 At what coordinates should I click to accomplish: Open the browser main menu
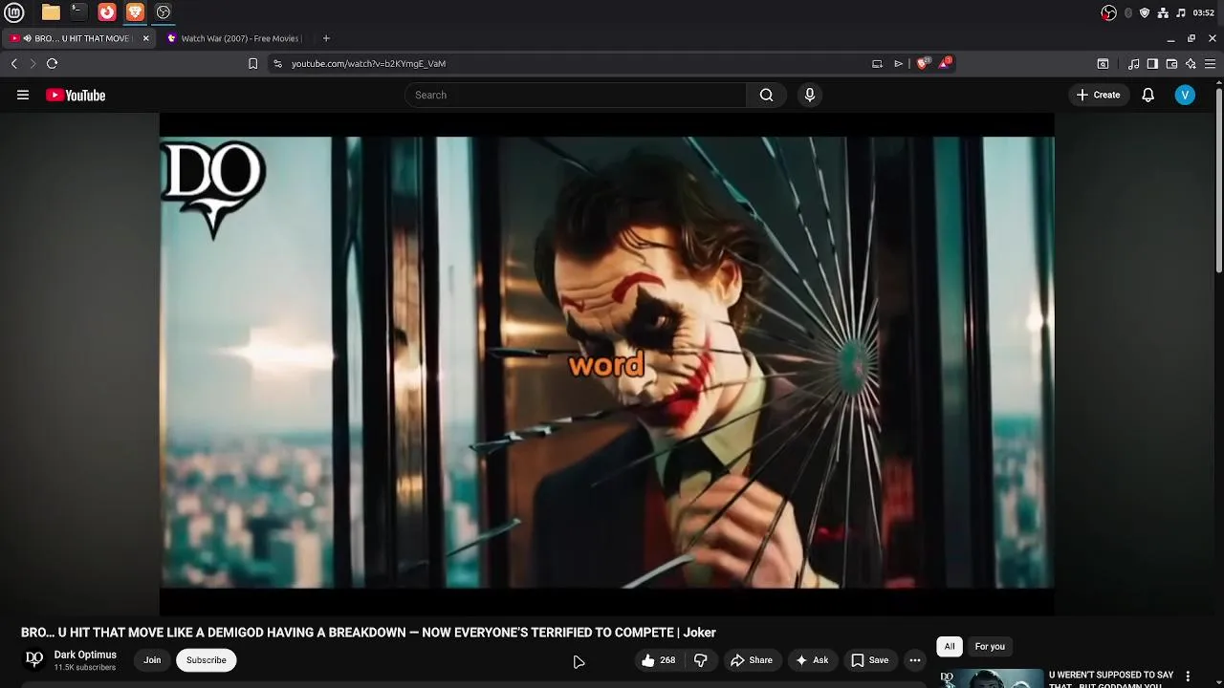coord(1210,64)
